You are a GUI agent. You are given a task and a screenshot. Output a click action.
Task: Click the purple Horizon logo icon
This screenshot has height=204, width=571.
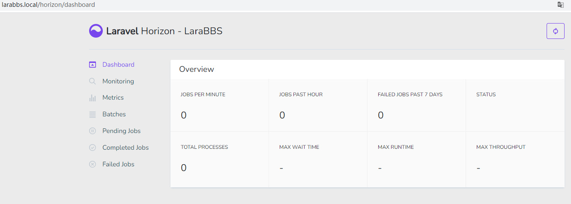96,31
